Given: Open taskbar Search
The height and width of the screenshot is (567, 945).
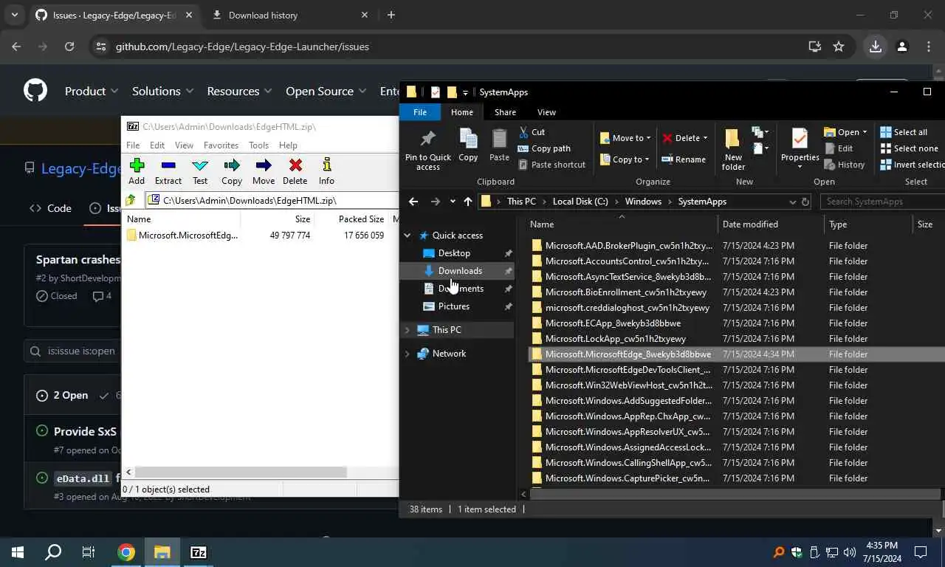Looking at the screenshot, I should pos(53,552).
